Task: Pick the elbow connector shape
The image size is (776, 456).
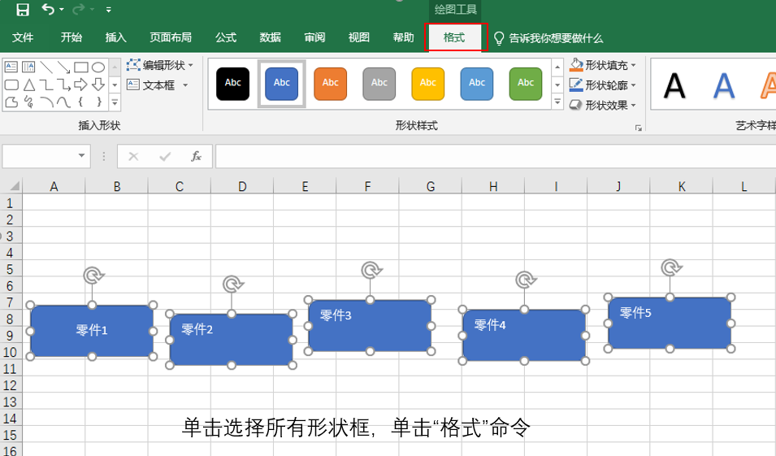Action: click(46, 85)
